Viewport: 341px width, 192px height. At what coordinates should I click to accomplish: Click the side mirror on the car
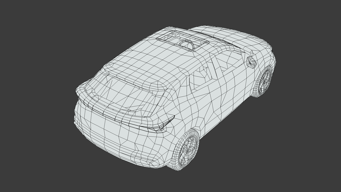coord(251,62)
